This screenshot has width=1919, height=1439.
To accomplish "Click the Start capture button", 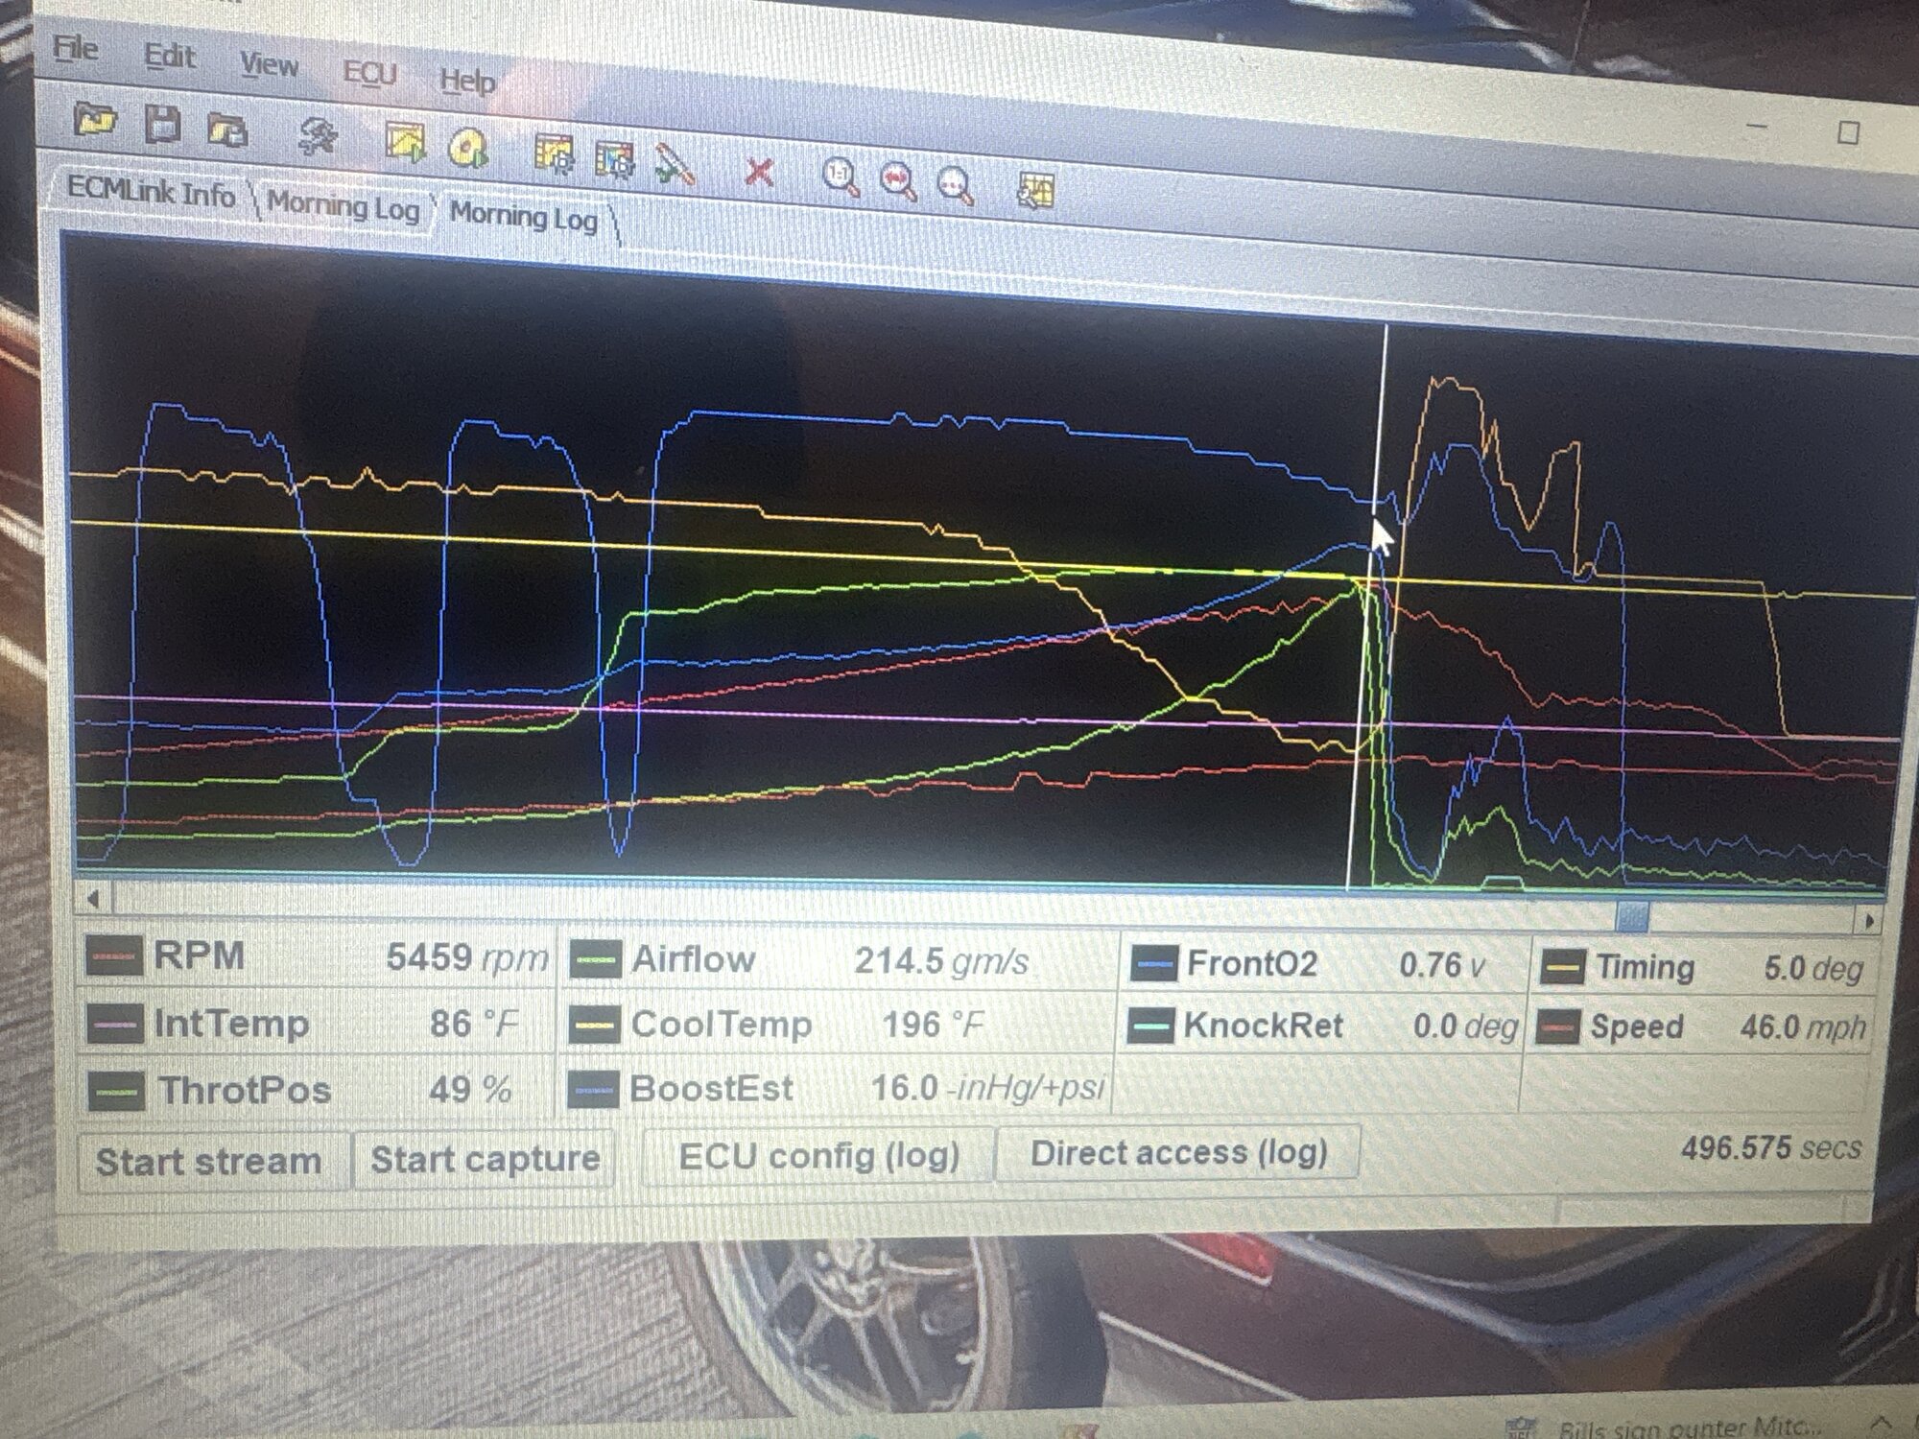I will [x=485, y=1159].
